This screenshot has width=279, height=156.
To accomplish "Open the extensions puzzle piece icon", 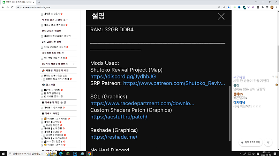I will [263, 7].
